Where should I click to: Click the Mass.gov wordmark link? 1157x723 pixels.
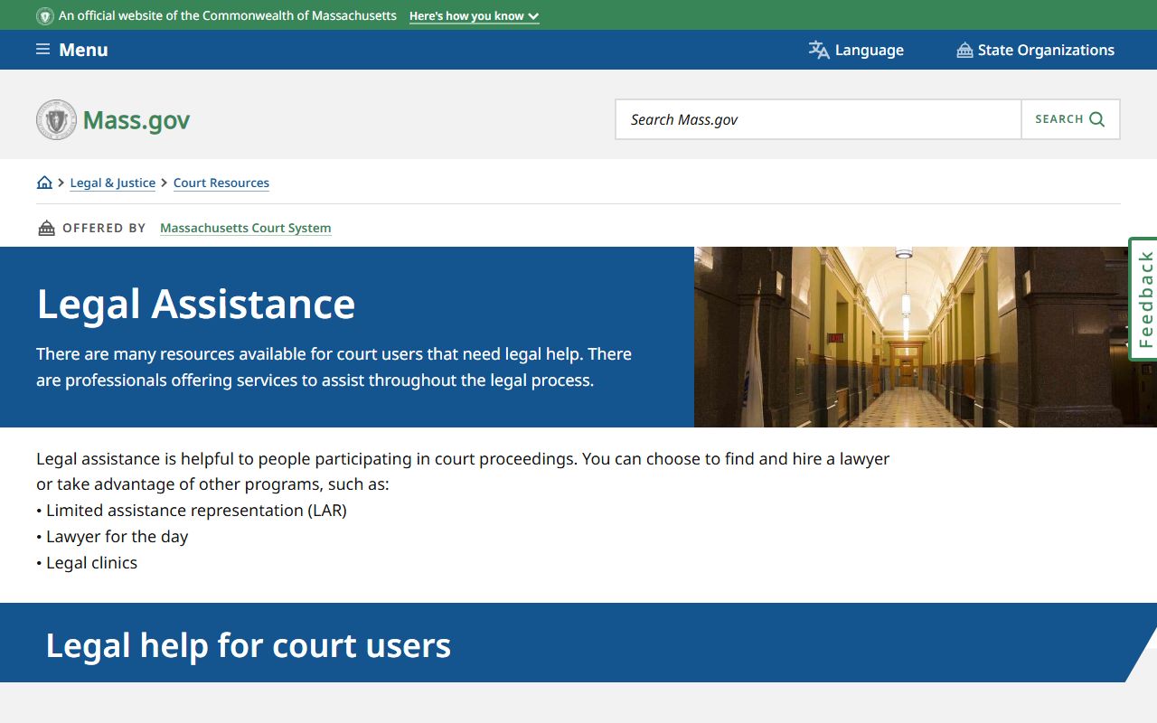point(136,120)
